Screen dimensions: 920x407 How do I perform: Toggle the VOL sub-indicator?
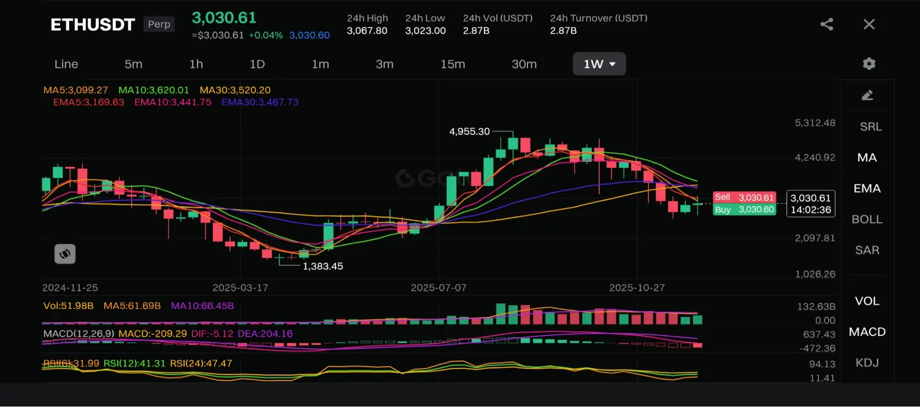pyautogui.click(x=867, y=301)
